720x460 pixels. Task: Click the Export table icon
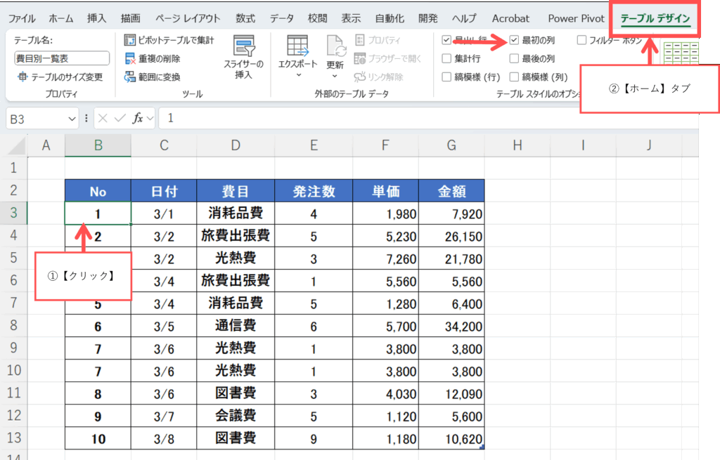[298, 46]
